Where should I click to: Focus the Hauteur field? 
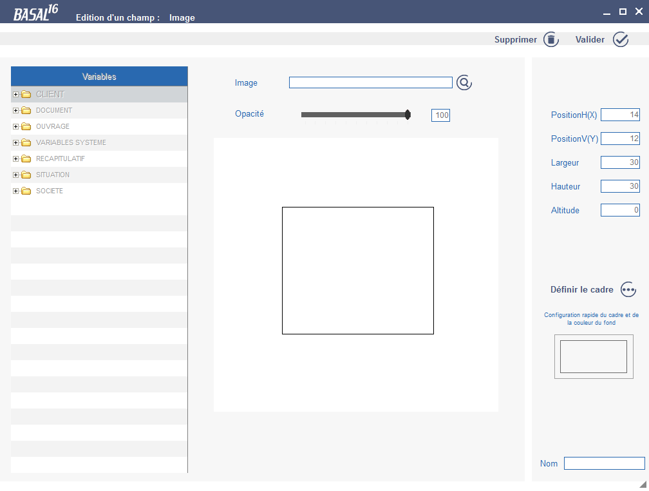pyautogui.click(x=620, y=186)
